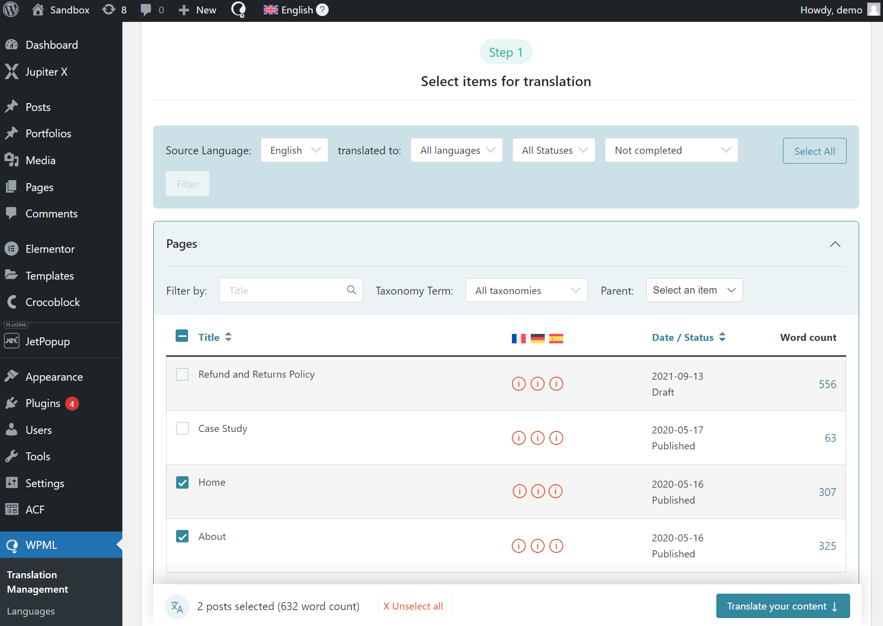Image resolution: width=883 pixels, height=626 pixels.
Task: Click Unselect all link
Action: [413, 606]
